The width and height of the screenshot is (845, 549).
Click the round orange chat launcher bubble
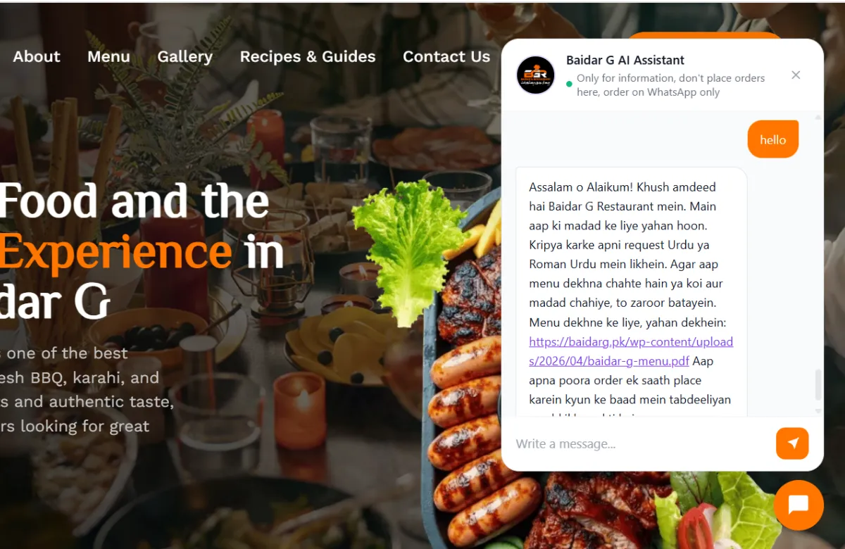[799, 505]
